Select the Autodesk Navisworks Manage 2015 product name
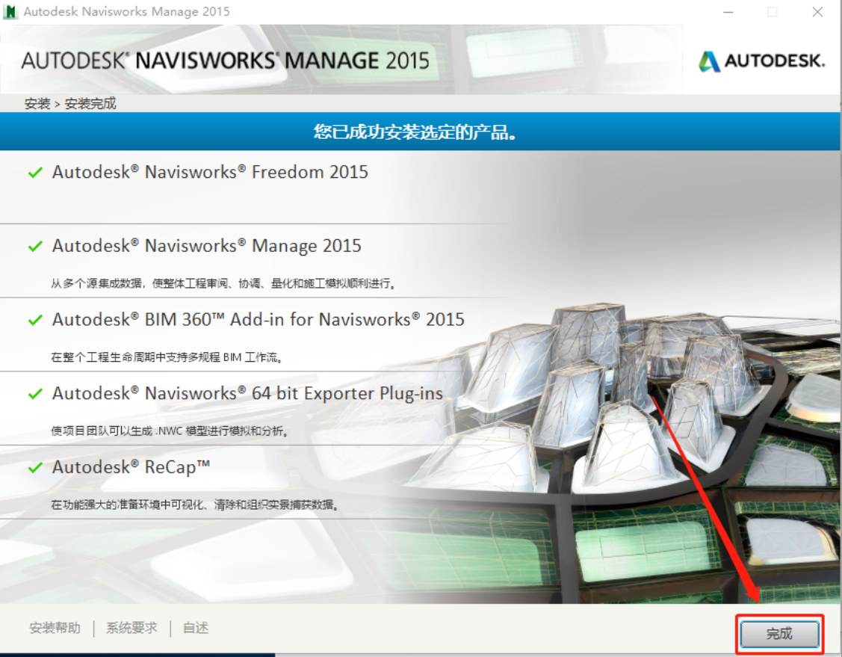The width and height of the screenshot is (842, 657). (206, 246)
